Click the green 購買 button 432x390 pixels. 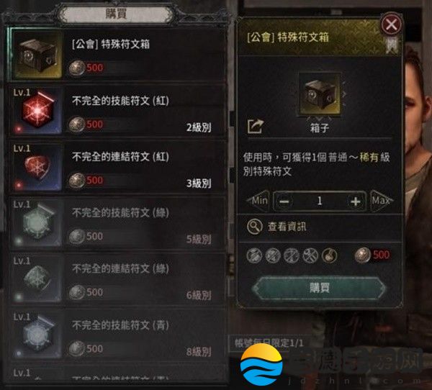[319, 288]
